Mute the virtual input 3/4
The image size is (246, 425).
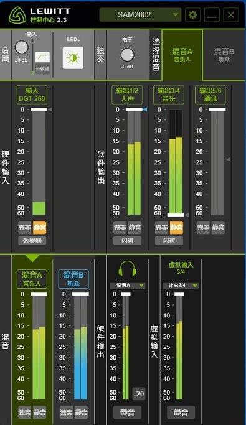click(x=181, y=413)
